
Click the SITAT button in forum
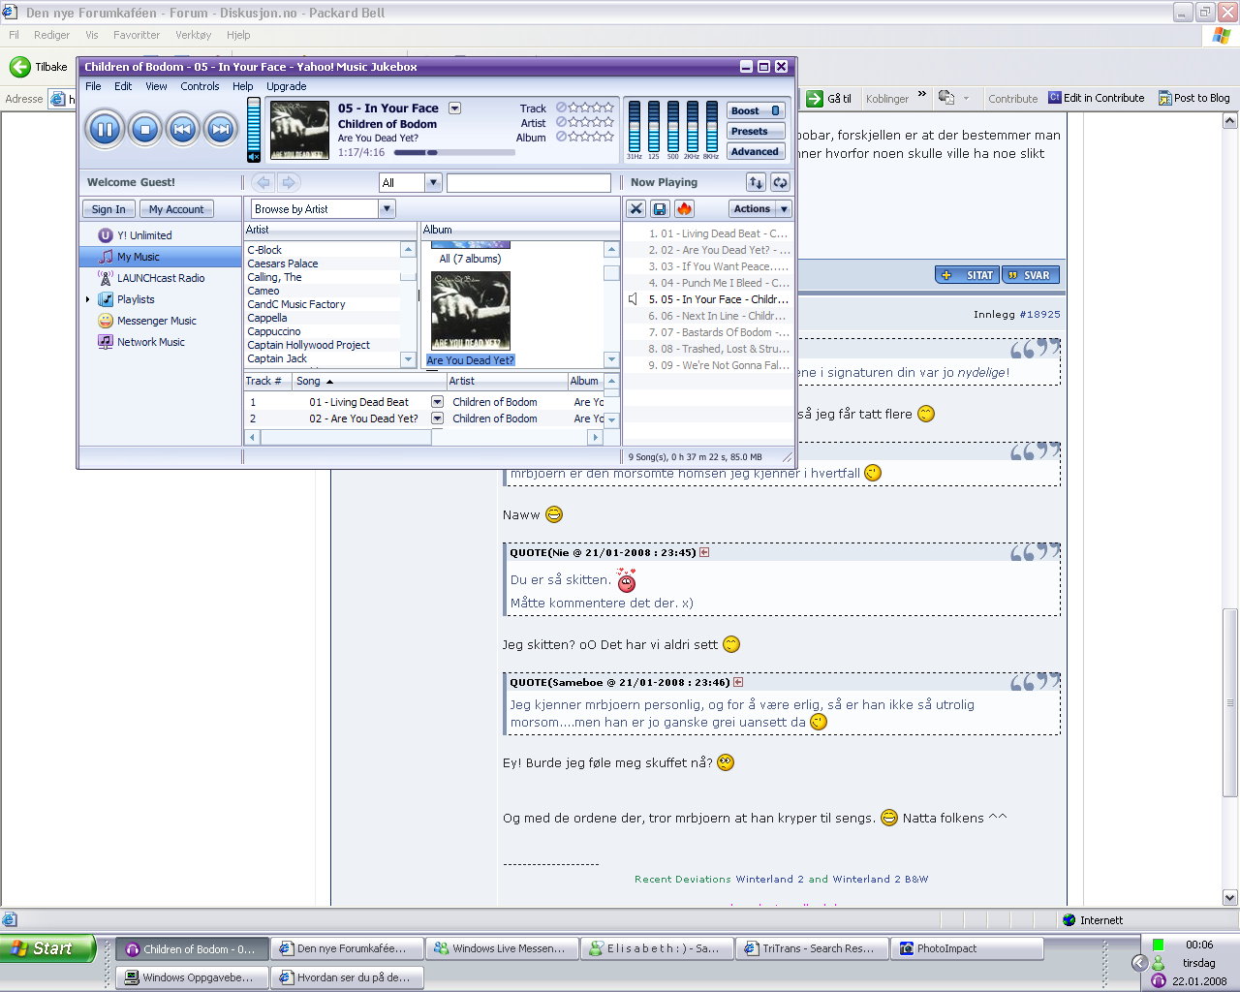click(x=967, y=275)
